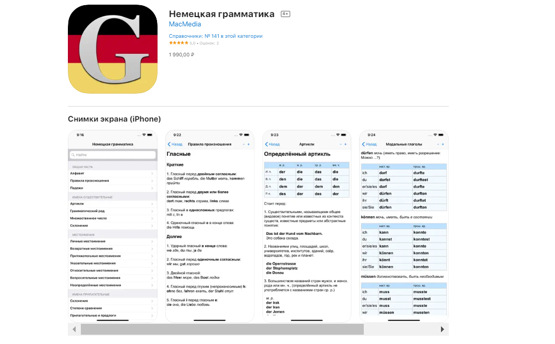
Task: Click the scroll left arrow of screenshots
Action: (74, 329)
